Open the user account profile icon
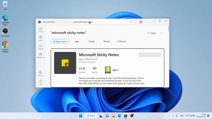This screenshot has width=212, height=119. 141,22
